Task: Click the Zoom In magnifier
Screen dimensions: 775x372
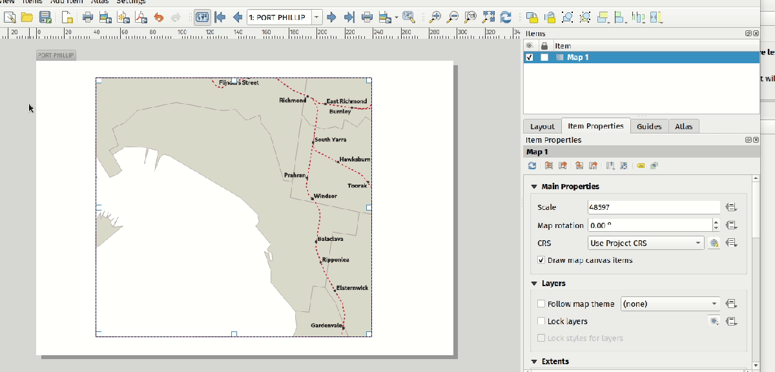Action: tap(436, 17)
